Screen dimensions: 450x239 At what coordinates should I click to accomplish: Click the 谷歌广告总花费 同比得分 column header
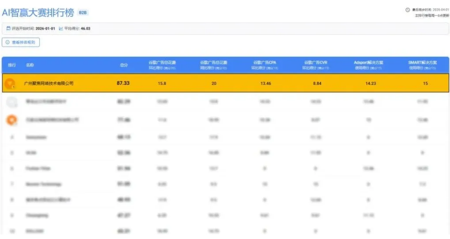[x=214, y=65]
